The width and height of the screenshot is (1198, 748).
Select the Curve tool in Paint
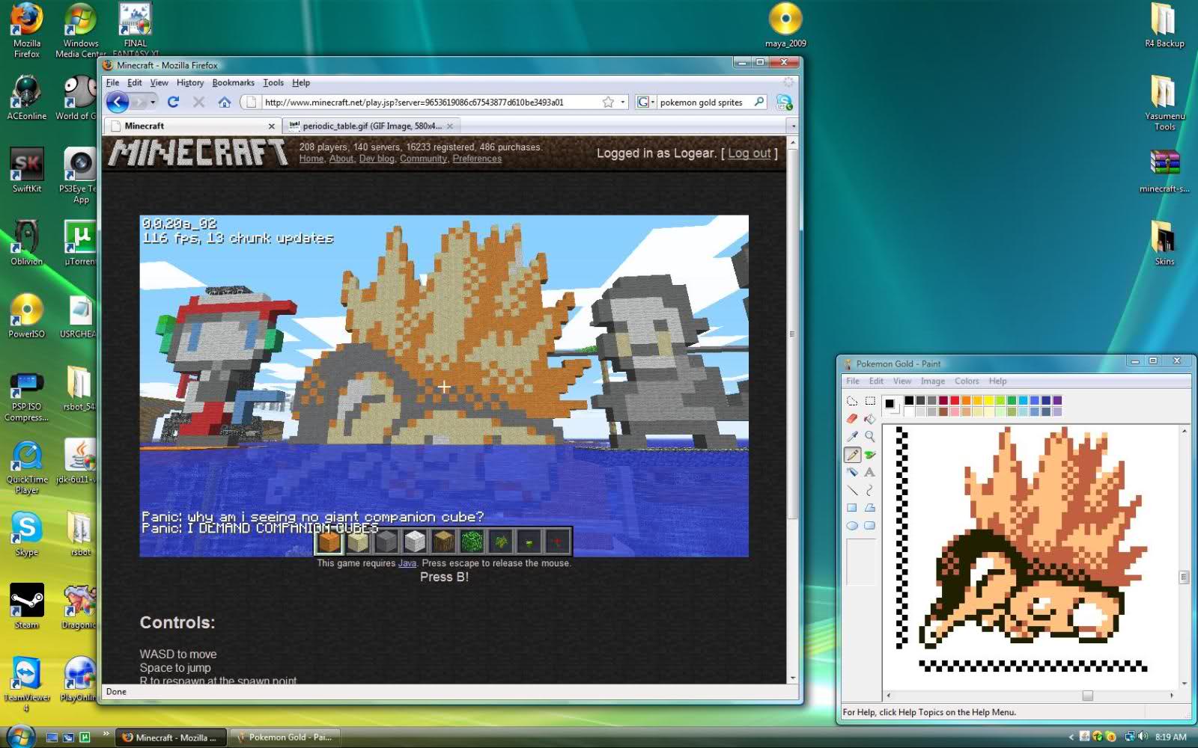pos(870,490)
